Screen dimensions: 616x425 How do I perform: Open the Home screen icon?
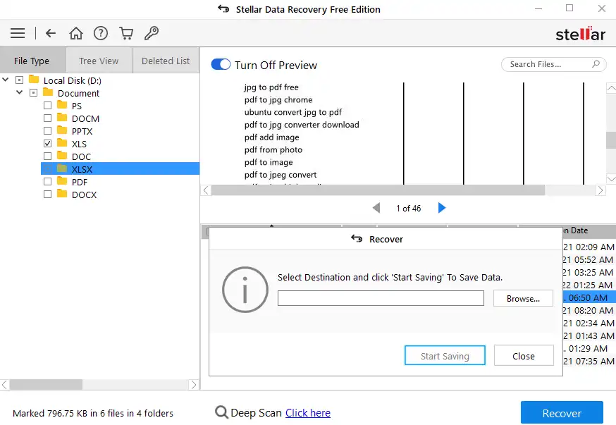[76, 33]
